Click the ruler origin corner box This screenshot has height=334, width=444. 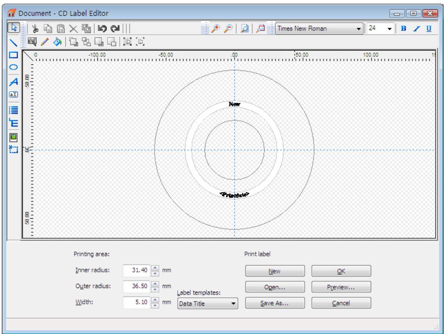pos(27,56)
